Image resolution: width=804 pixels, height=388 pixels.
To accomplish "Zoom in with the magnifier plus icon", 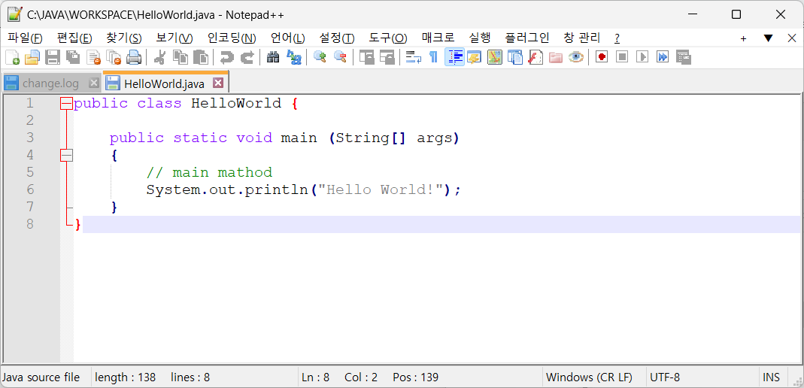I will 320,57.
